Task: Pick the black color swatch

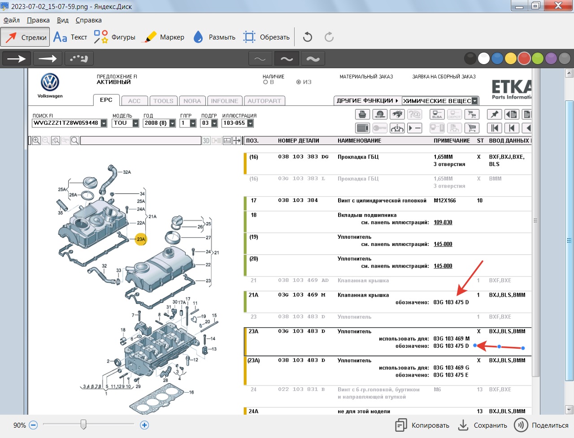Action: pos(470,58)
